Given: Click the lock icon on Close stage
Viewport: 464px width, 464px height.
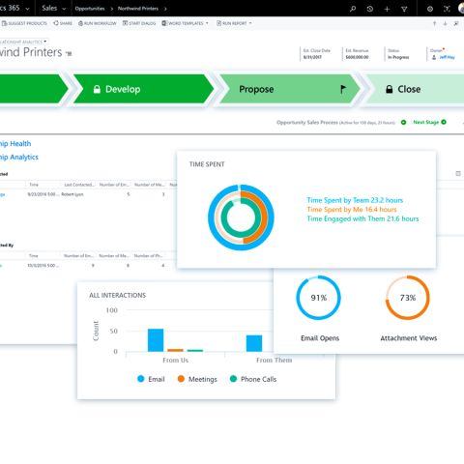Looking at the screenshot, I should [390, 89].
